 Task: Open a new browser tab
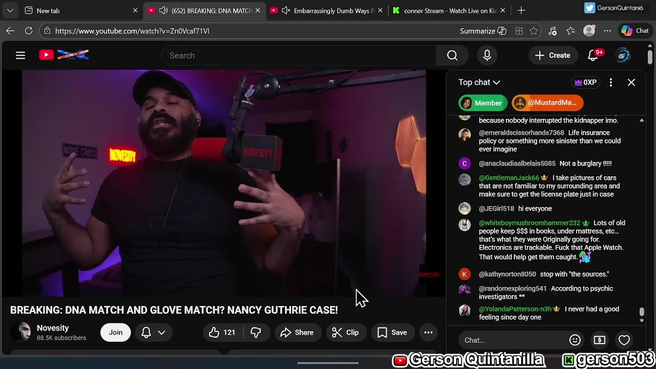[521, 10]
